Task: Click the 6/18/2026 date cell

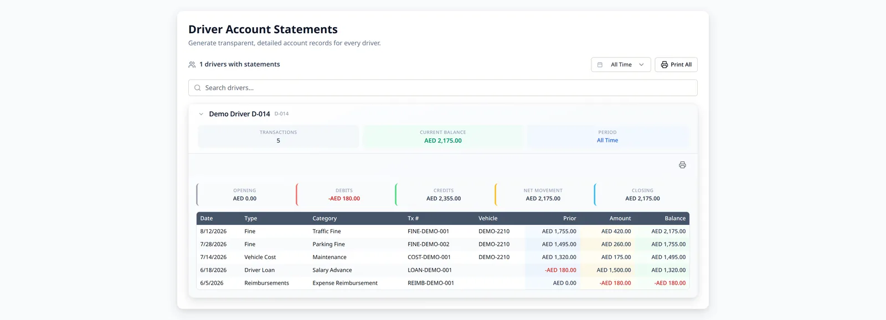Action: 213,270
